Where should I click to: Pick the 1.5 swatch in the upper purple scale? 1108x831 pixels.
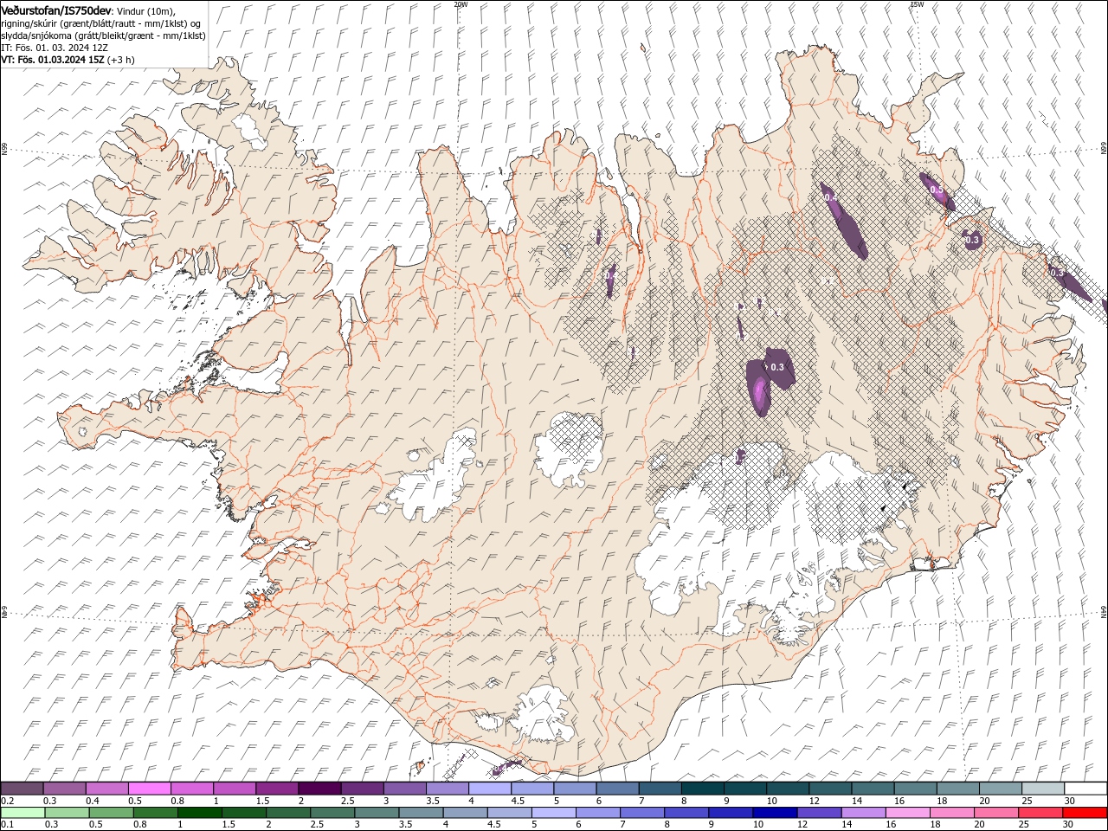[277, 788]
